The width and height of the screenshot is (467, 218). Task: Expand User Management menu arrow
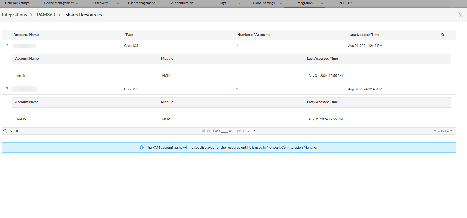159,3
